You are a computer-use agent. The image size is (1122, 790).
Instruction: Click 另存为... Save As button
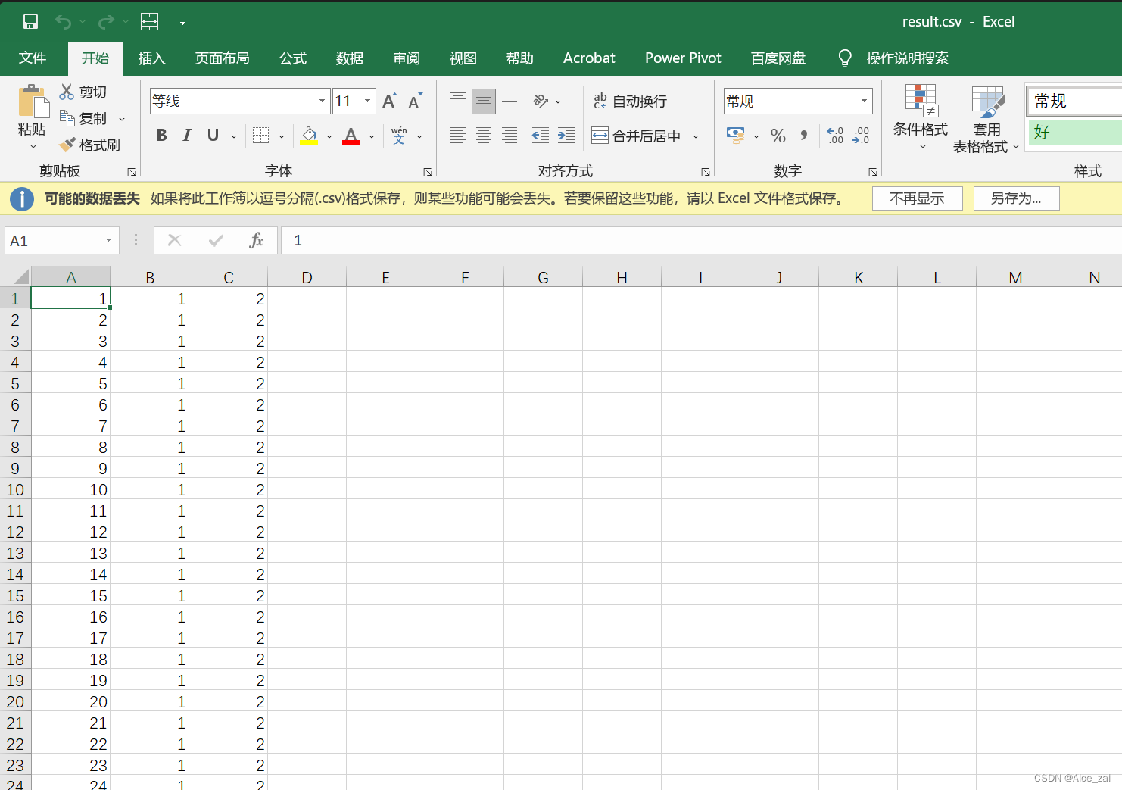[x=1016, y=198]
